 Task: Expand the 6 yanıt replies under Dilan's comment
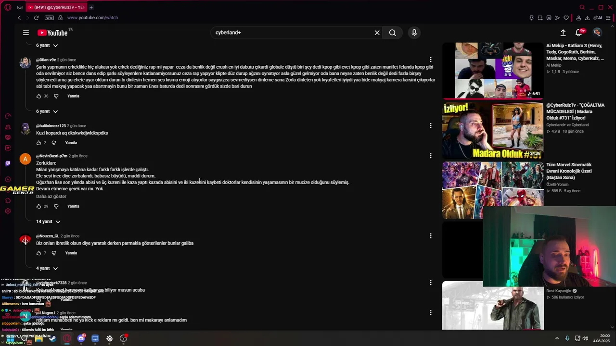pyautogui.click(x=47, y=111)
